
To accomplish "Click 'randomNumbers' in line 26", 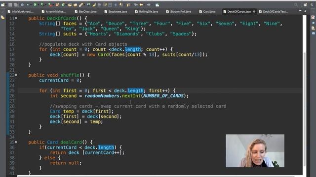I will point(102,96).
